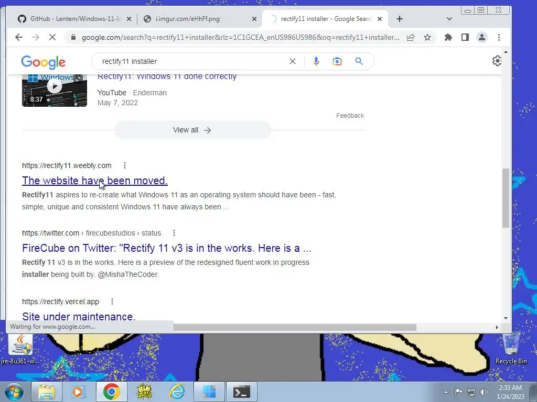Open the Windows 11 logo taskbar app
This screenshot has height=402, width=537.
click(209, 392)
